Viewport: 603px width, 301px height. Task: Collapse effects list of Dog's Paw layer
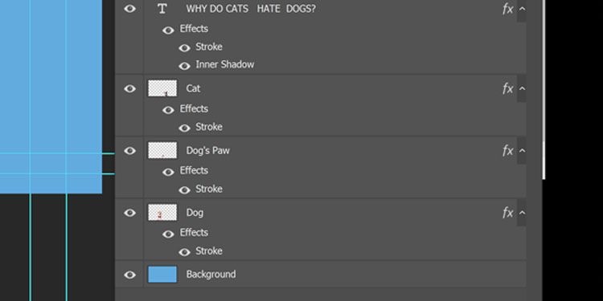(522, 151)
